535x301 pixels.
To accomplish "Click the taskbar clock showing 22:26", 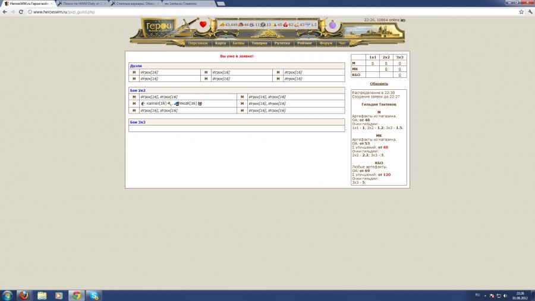I will coord(520,296).
